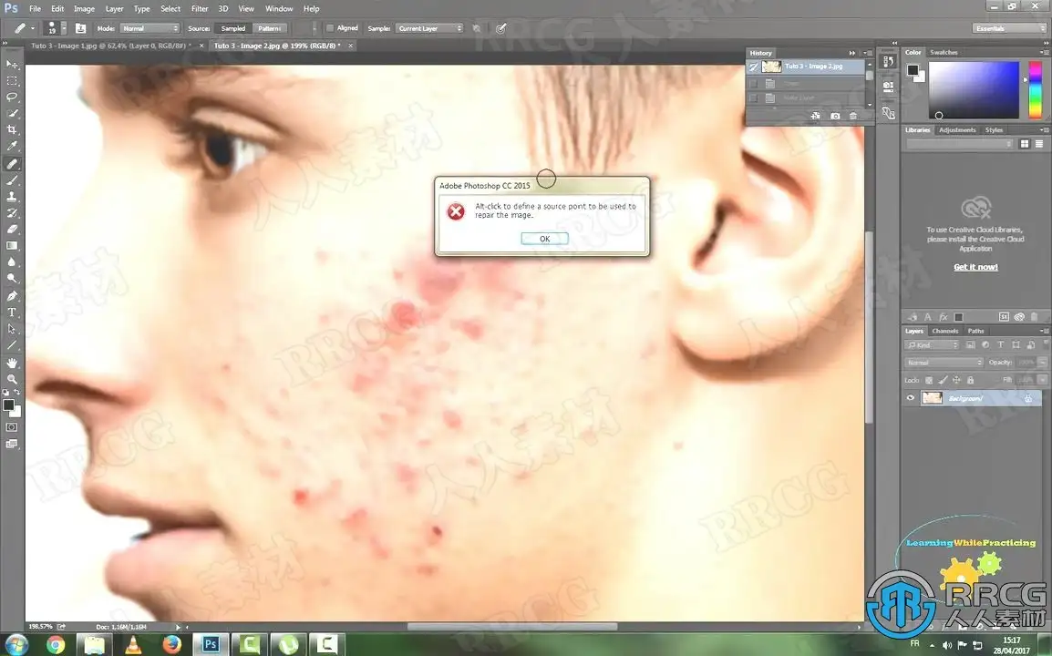
Task: Open VLC from the Windows taskbar
Action: (x=133, y=644)
